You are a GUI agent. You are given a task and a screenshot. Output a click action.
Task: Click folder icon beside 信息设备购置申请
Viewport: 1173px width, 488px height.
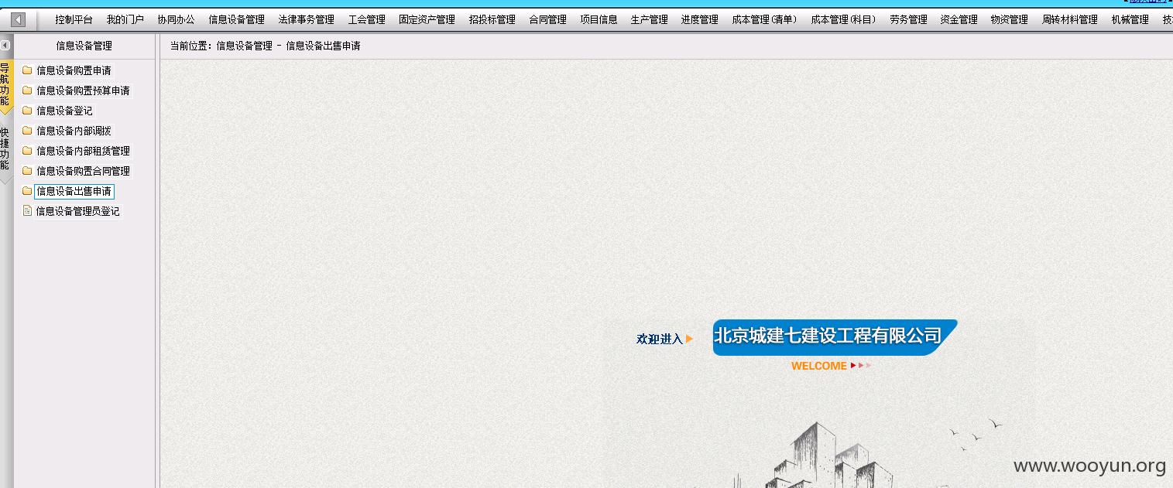(27, 70)
